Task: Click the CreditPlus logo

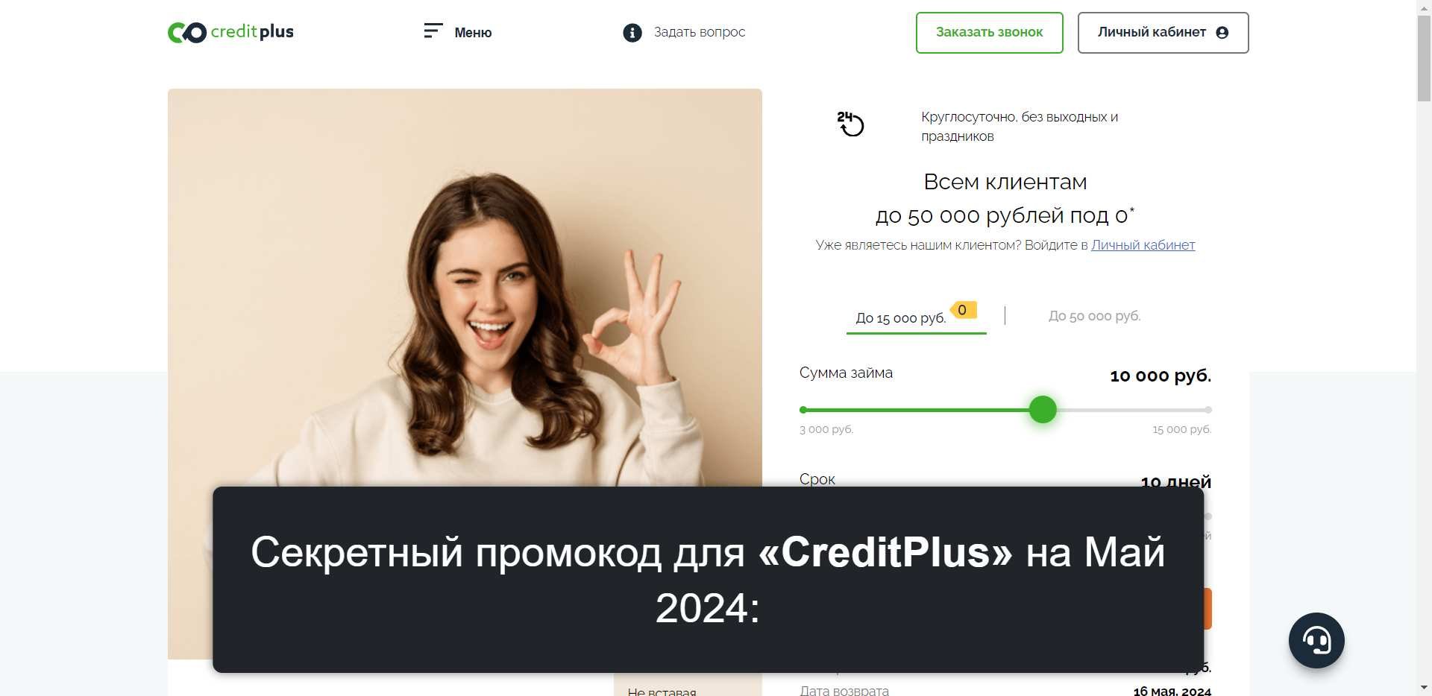Action: click(230, 32)
